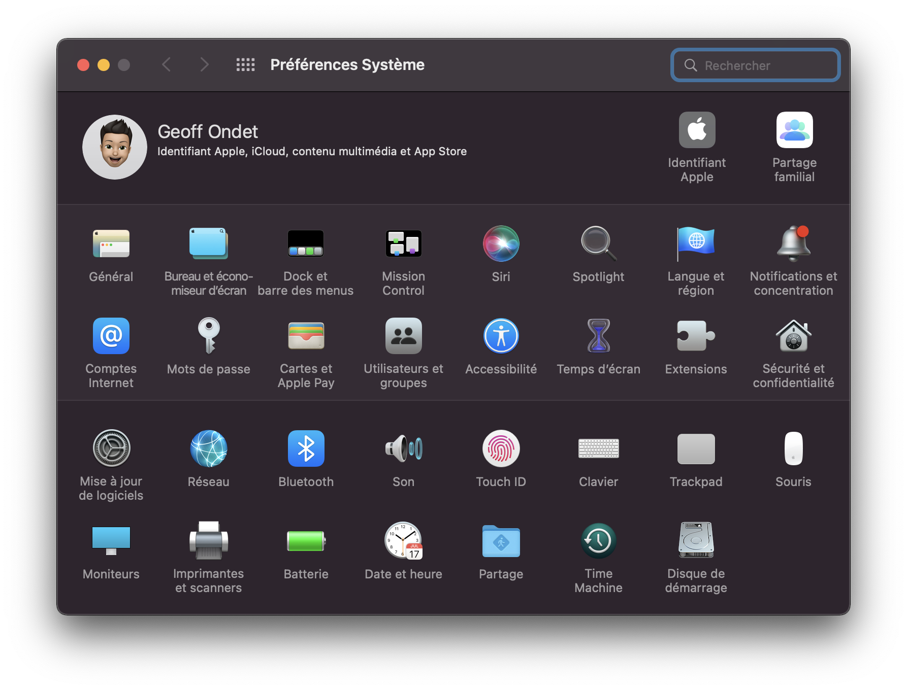Go forward with the right chevron
The width and height of the screenshot is (907, 690).
(x=204, y=64)
